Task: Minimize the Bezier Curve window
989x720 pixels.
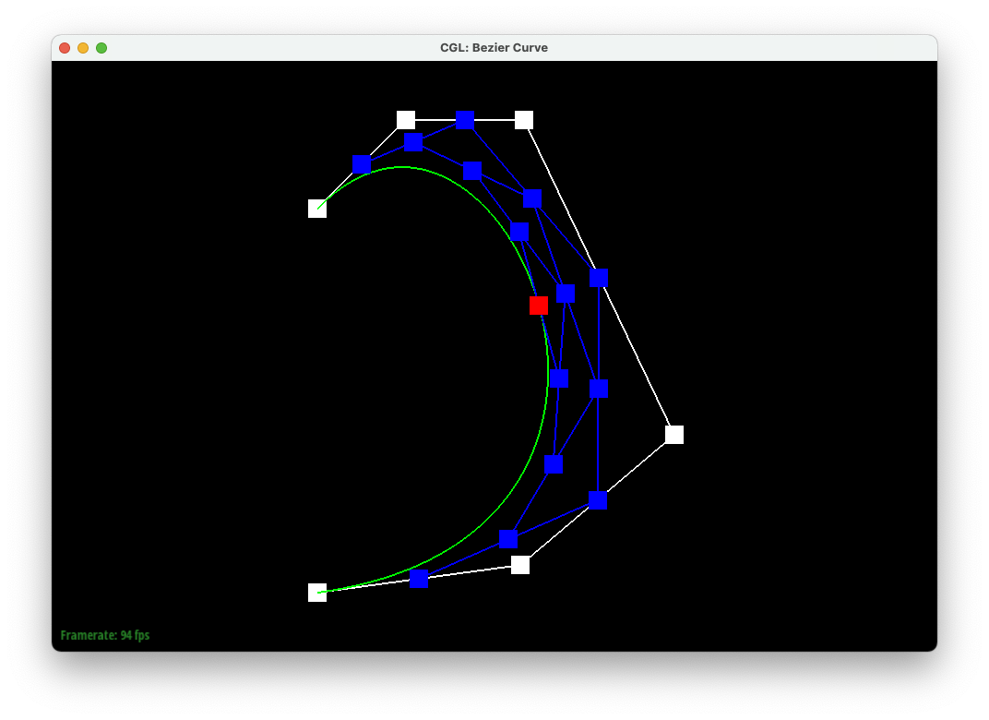Action: point(83,48)
